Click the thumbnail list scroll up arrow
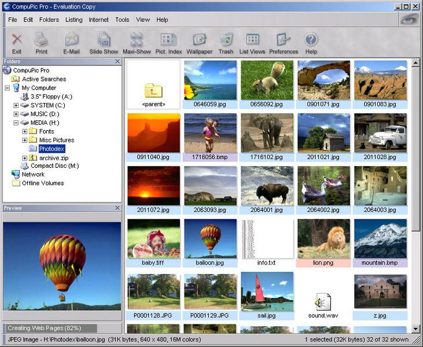 coord(415,63)
